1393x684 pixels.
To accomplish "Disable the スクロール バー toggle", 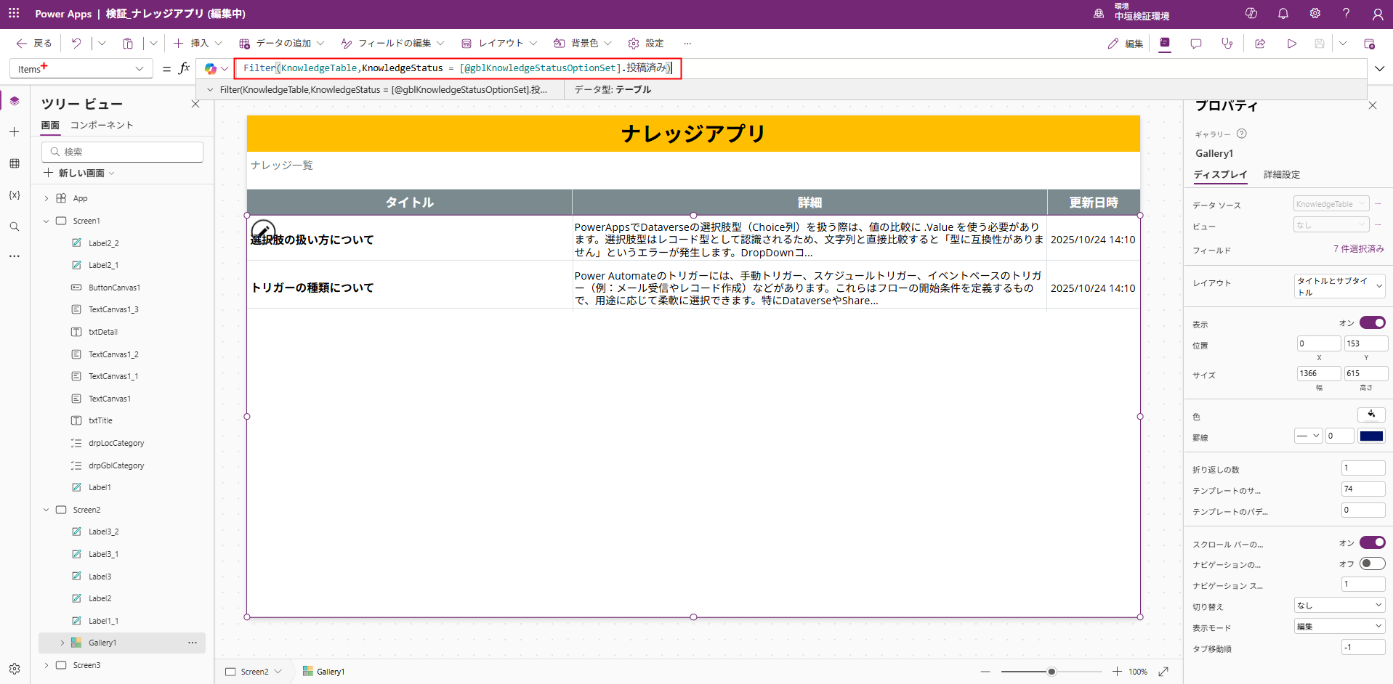I will pos(1372,542).
